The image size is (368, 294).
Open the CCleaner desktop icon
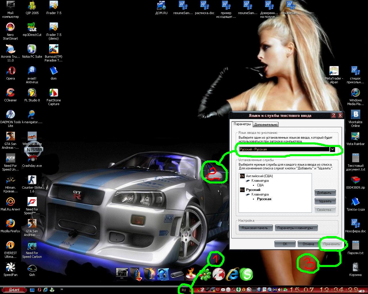tap(10, 93)
